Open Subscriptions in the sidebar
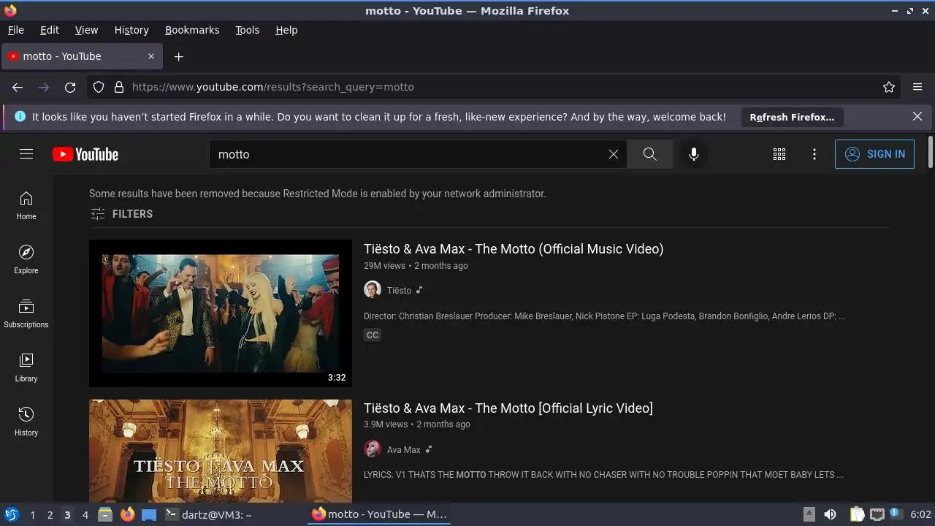This screenshot has width=935, height=526. [x=26, y=313]
